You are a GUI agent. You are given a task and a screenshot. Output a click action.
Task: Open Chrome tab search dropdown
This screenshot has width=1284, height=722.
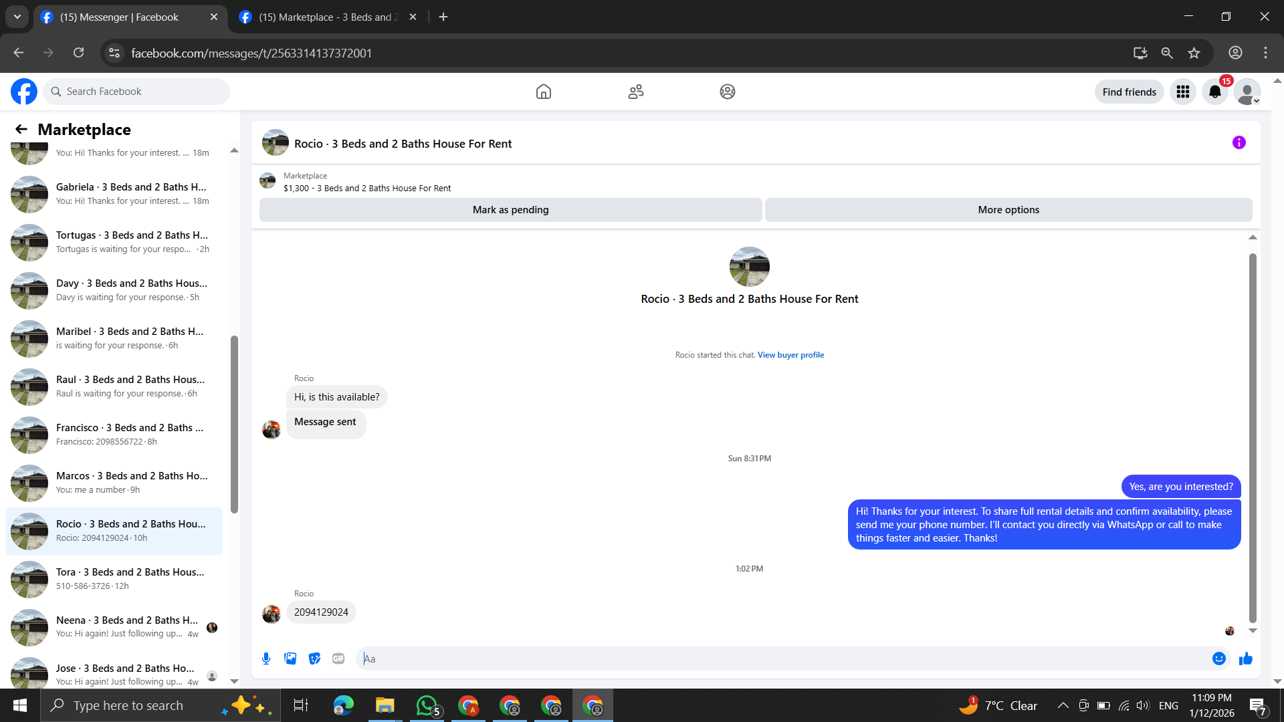point(17,17)
